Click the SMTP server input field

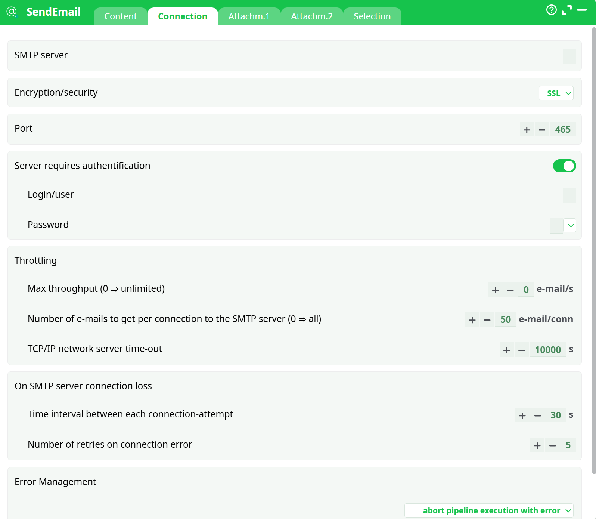click(x=569, y=56)
